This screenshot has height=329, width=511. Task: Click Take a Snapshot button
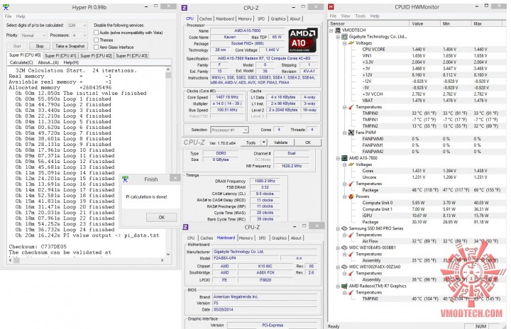point(70,46)
